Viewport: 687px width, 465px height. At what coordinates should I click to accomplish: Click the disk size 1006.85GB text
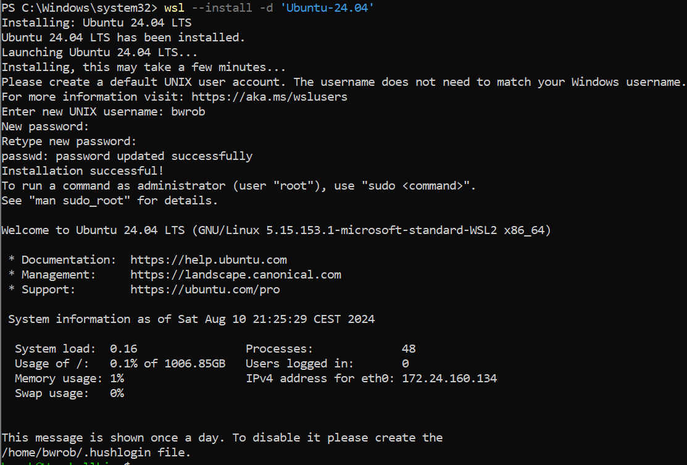coord(194,364)
